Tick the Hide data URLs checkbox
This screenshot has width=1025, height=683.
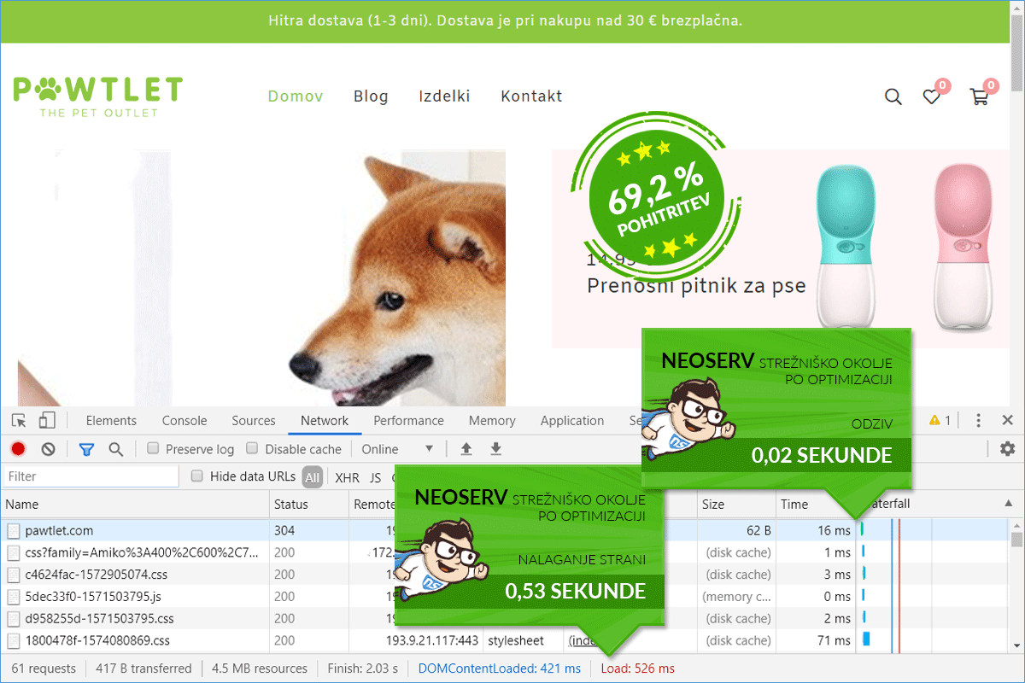pos(197,476)
